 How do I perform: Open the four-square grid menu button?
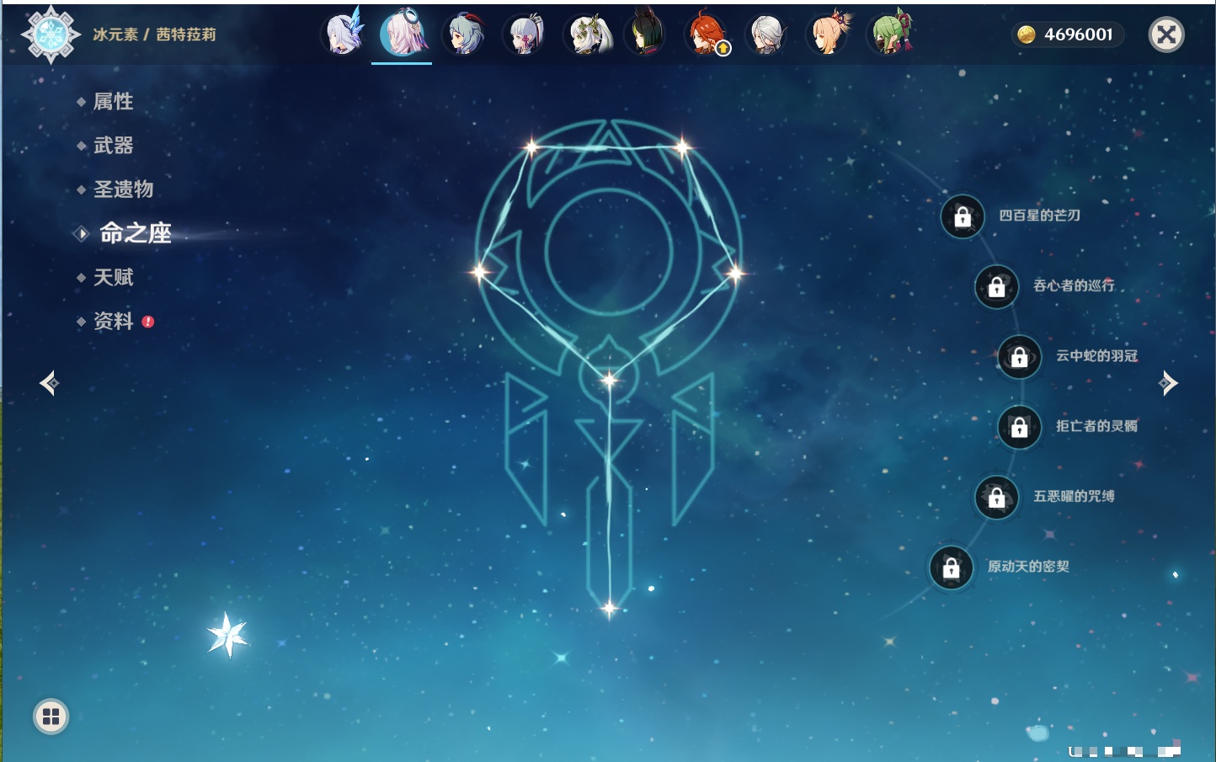[x=51, y=717]
